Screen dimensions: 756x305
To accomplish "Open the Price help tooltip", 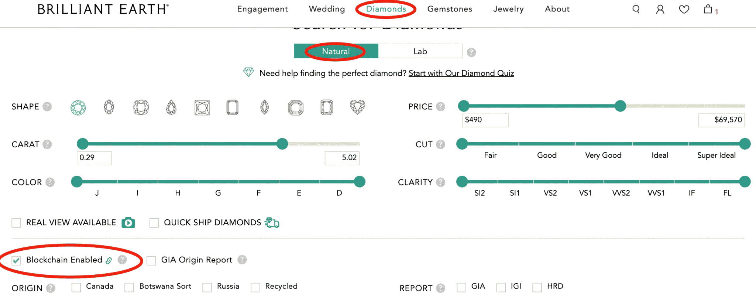I will (x=440, y=106).
